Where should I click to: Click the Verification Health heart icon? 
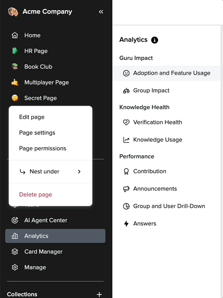(x=126, y=122)
